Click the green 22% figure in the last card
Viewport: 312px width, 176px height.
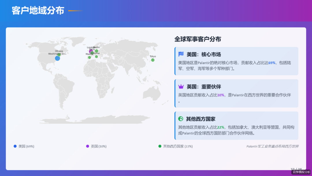(x=221, y=127)
